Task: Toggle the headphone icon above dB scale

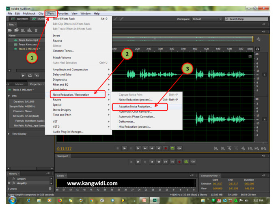Action: coord(257,49)
